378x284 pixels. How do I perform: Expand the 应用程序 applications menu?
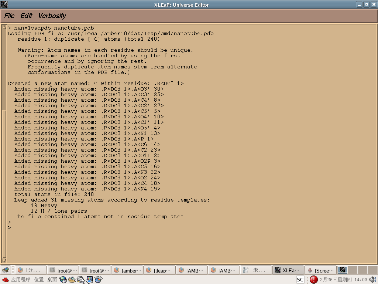point(21,280)
